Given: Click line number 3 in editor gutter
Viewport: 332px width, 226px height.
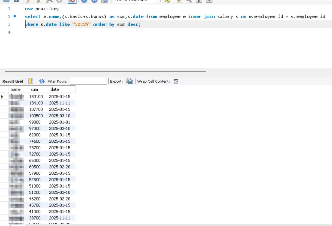Looking at the screenshot, I should click(x=9, y=24).
